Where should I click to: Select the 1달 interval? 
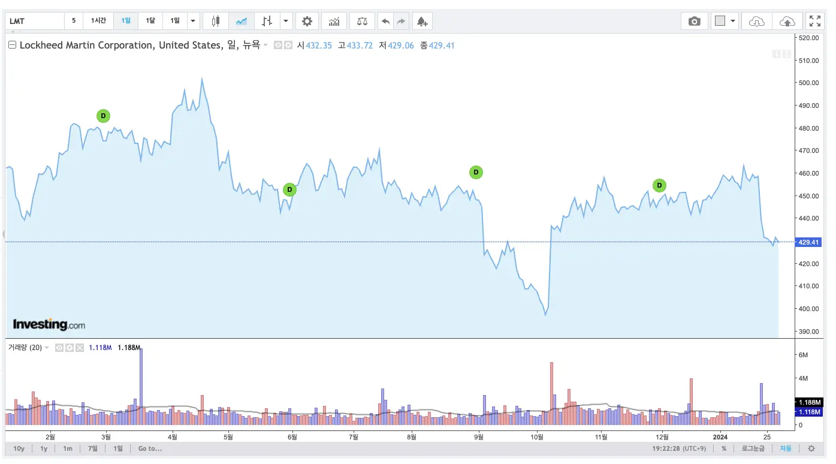(x=150, y=21)
